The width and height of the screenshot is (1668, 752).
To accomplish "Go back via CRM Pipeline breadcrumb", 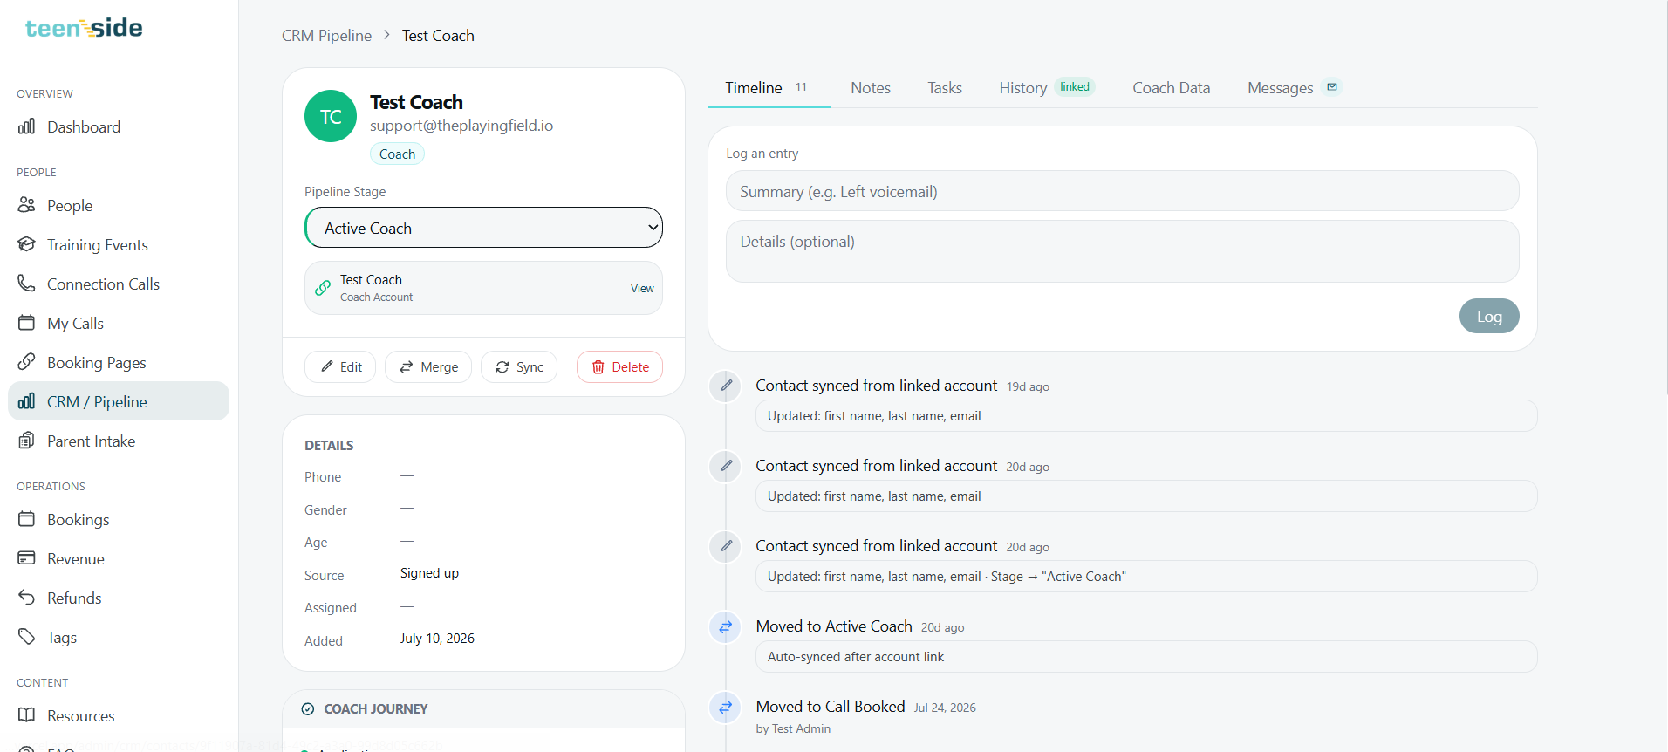I will point(326,36).
